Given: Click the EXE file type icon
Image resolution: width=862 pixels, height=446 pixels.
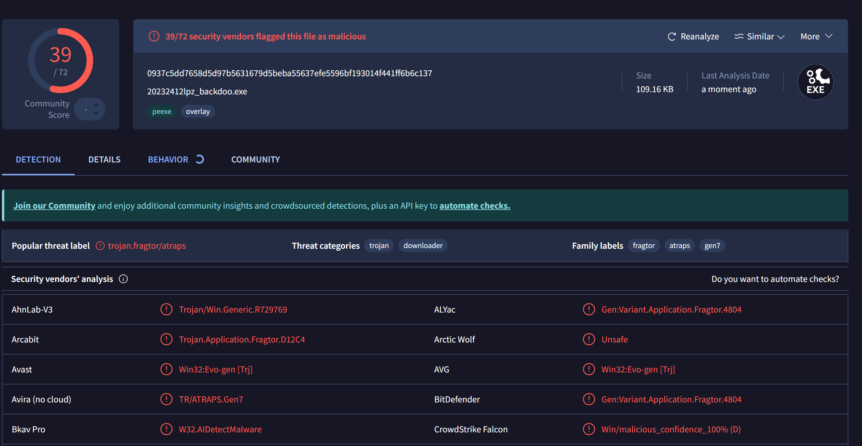Looking at the screenshot, I should 815,82.
